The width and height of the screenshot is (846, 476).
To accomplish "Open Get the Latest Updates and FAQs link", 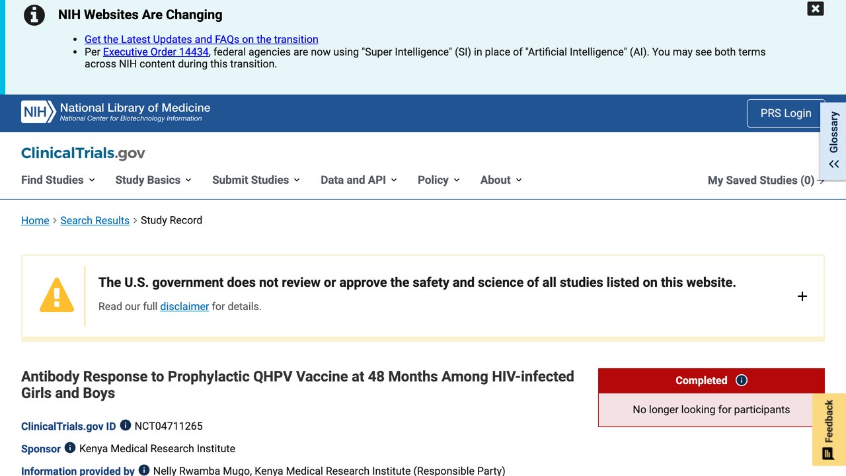I will [x=202, y=40].
